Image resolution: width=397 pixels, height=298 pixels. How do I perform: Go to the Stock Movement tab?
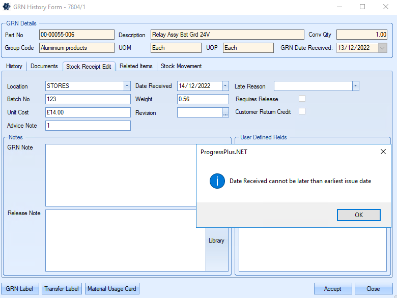181,66
